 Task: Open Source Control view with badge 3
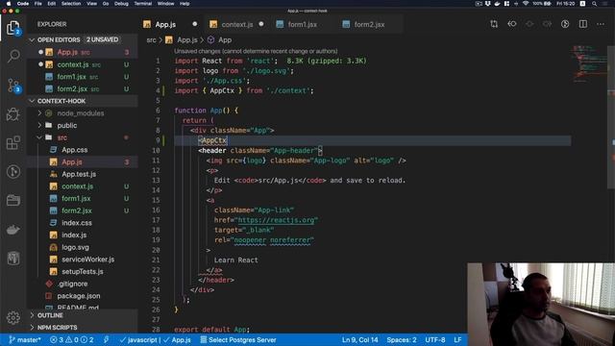click(x=13, y=86)
